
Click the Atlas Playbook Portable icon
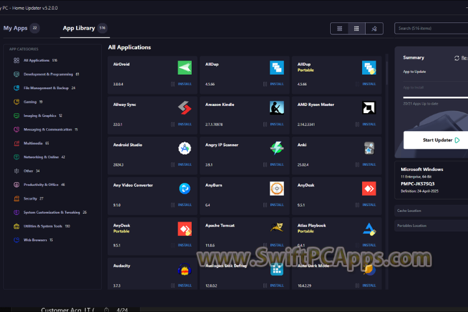(369, 229)
